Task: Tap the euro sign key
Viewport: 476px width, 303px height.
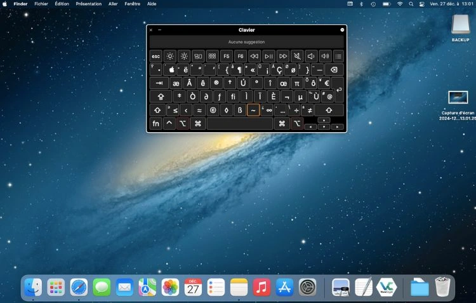Action: [324, 83]
